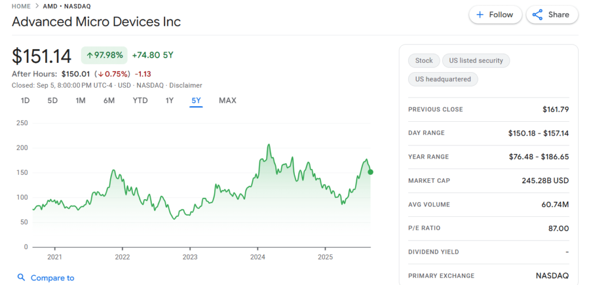Click the $161.79 previous close value
This screenshot has height=285, width=591.
coord(556,109)
